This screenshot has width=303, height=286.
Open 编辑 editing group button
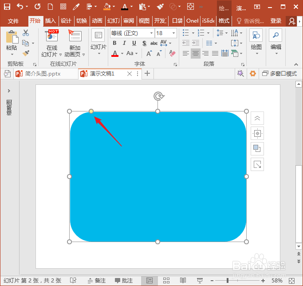coord(276,42)
